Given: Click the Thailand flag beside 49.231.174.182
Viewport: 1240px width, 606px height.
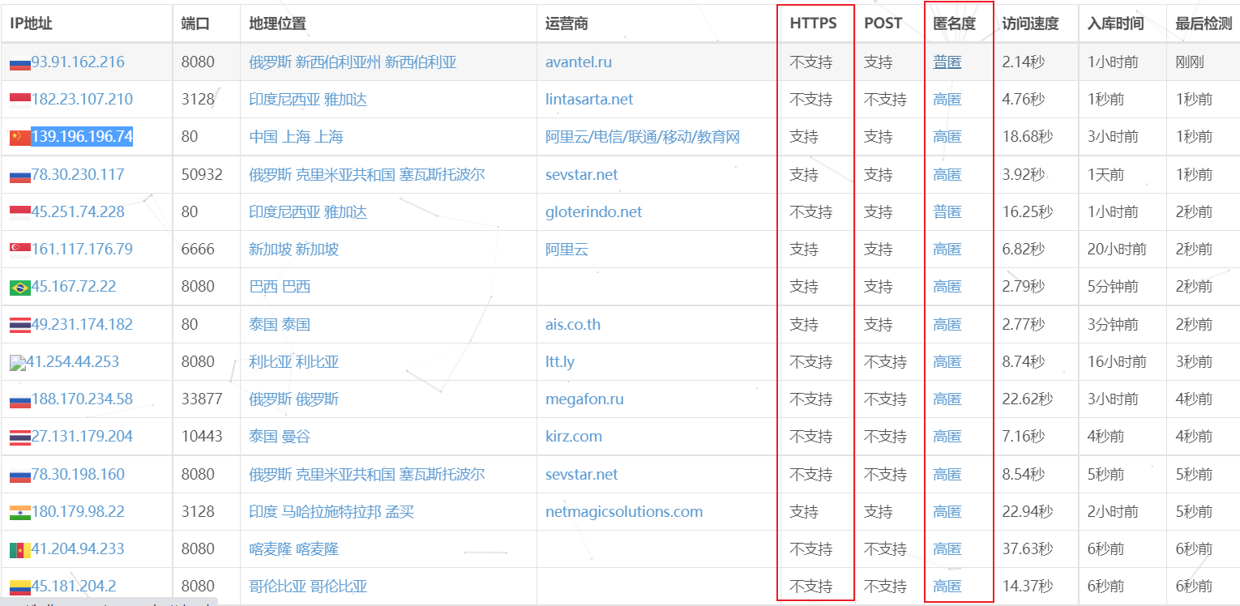Looking at the screenshot, I should click(20, 325).
